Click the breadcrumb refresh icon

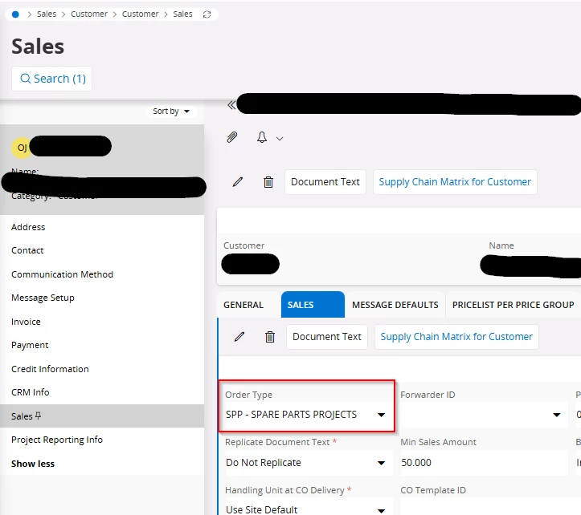coord(207,14)
